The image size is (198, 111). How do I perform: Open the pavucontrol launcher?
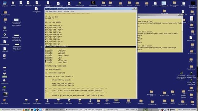click(x=4, y=81)
